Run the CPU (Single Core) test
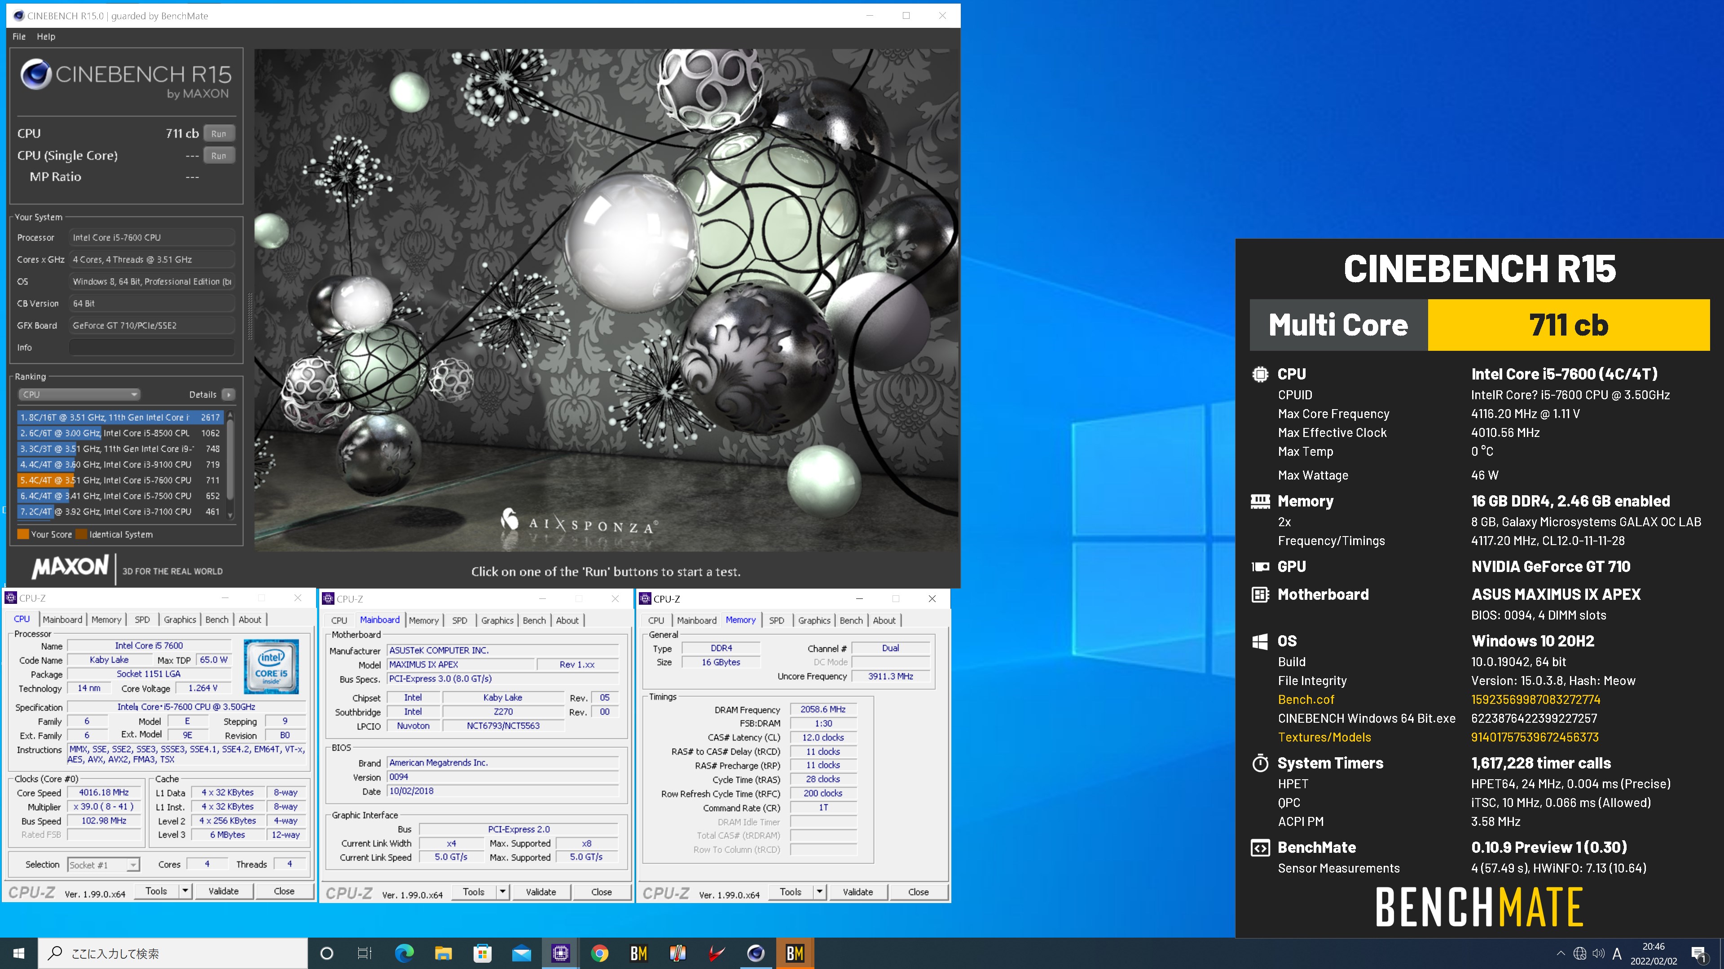 219,155
